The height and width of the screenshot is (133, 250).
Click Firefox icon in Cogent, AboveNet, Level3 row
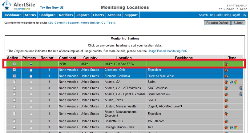(226, 106)
